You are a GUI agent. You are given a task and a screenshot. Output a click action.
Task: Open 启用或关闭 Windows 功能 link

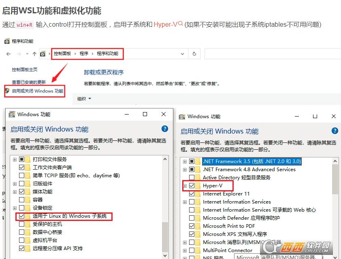coord(37,91)
